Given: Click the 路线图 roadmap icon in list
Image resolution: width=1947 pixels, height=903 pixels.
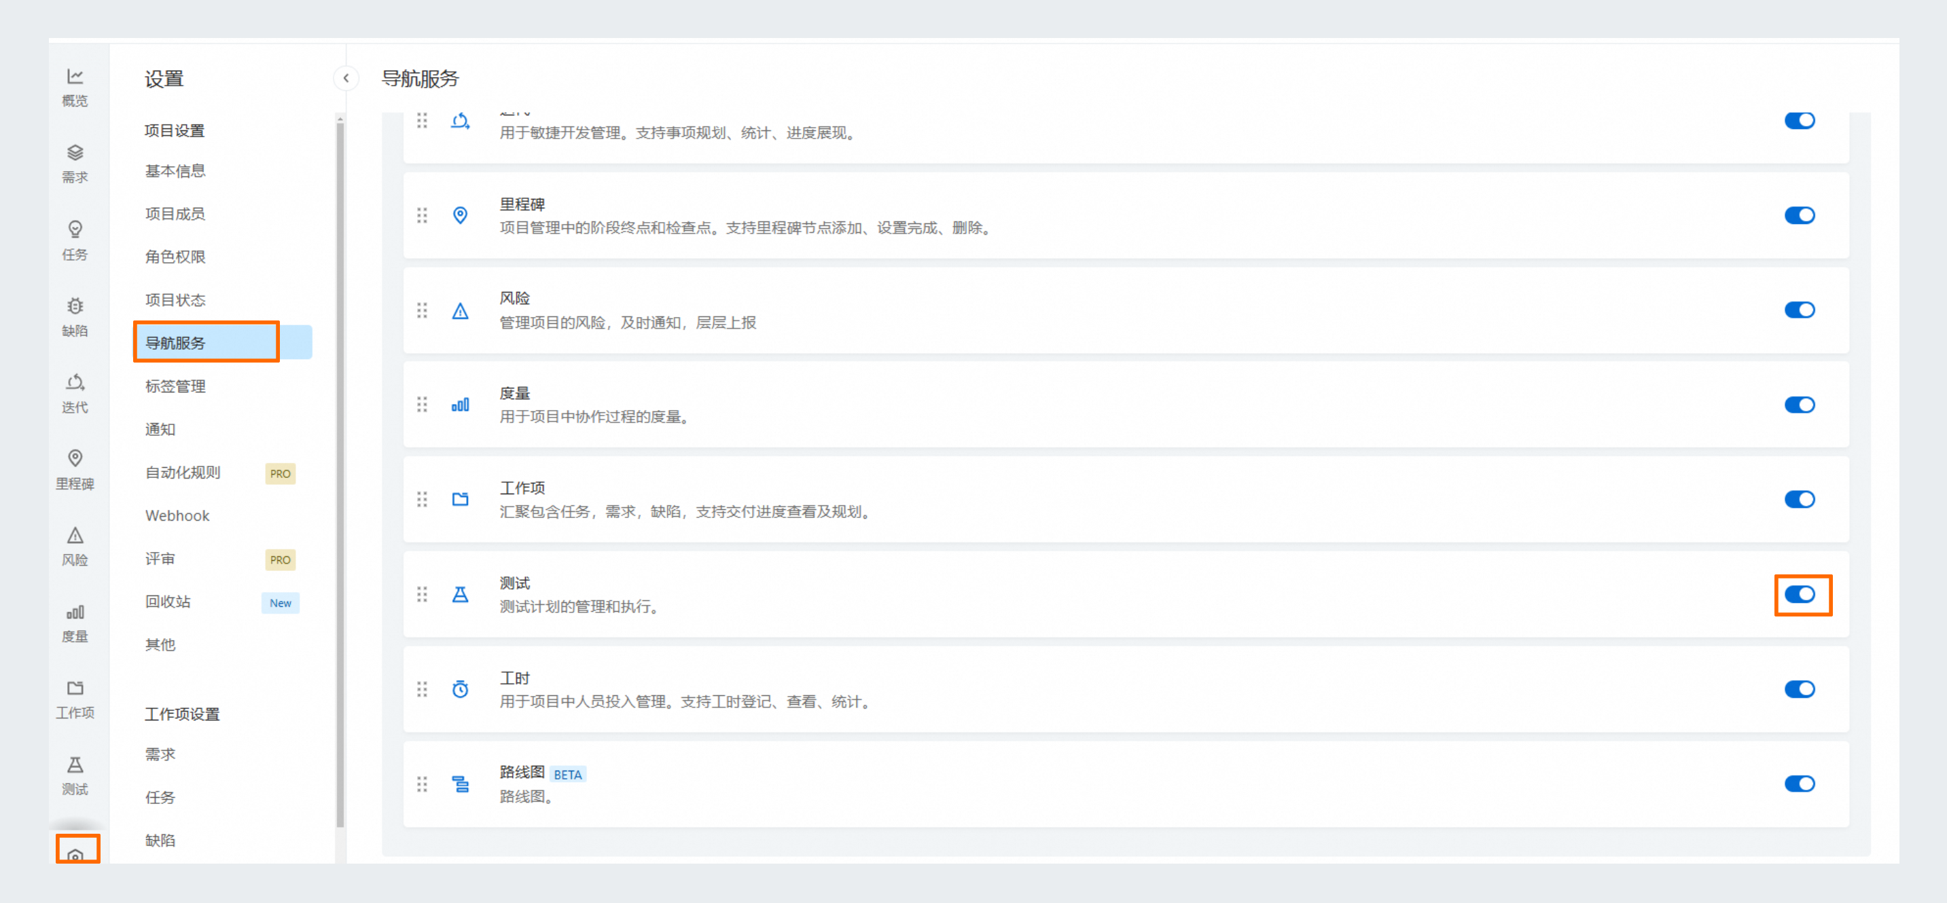Looking at the screenshot, I should [461, 784].
